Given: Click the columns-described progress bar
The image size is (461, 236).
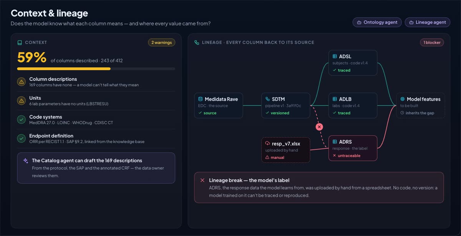Looking at the screenshot, I should pos(96,69).
